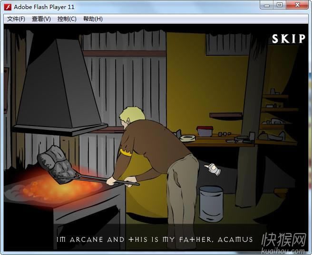Click the subtitle text about Arcane's father

click(x=155, y=239)
